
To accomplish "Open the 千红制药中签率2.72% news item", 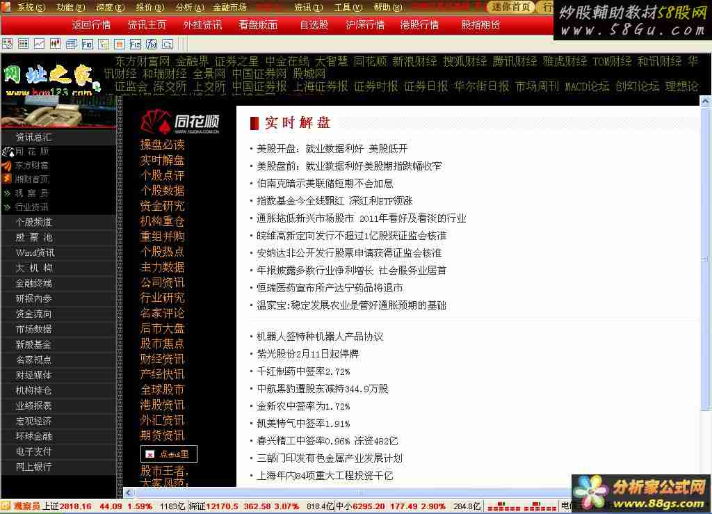I will (x=303, y=371).
